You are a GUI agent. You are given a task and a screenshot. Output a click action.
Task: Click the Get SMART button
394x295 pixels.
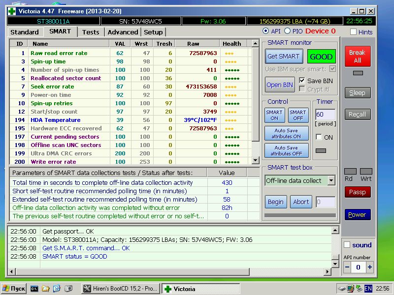284,56
